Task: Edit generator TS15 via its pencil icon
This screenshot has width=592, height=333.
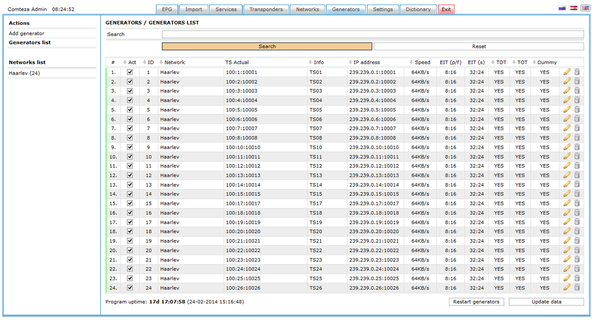Action: coord(566,193)
